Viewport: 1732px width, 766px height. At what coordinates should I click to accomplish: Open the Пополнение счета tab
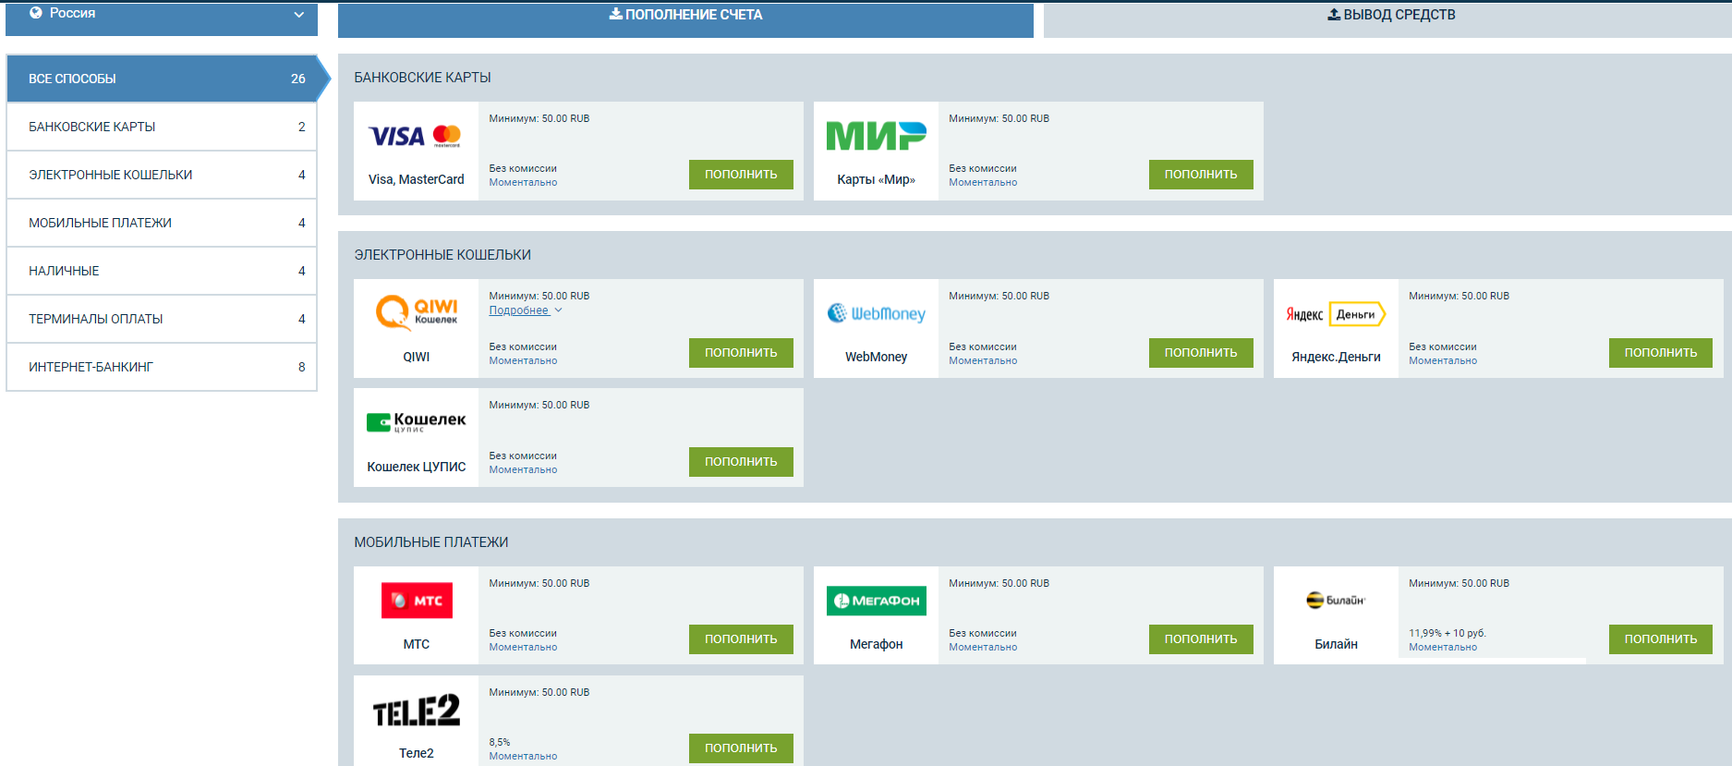685,16
